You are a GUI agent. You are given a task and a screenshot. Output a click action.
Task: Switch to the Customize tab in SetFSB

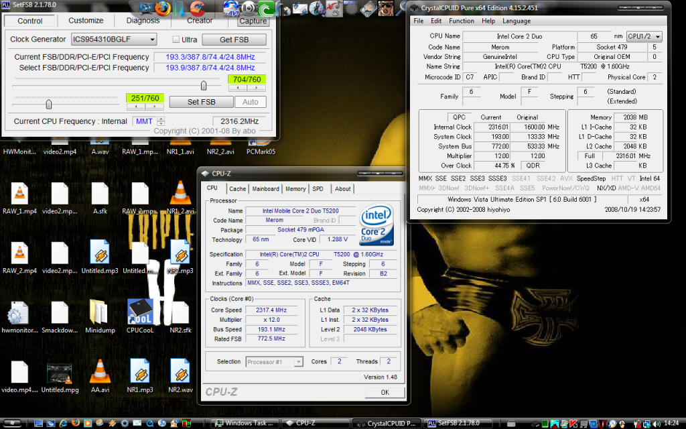coord(86,21)
